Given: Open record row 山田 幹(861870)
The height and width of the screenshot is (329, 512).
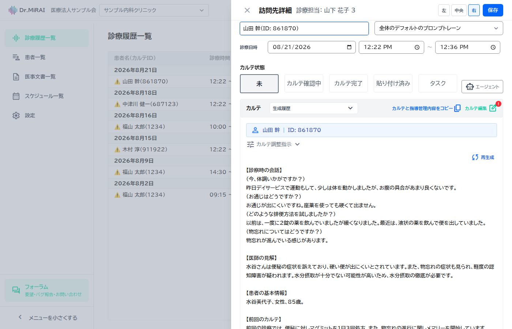Looking at the screenshot, I should pyautogui.click(x=170, y=82).
